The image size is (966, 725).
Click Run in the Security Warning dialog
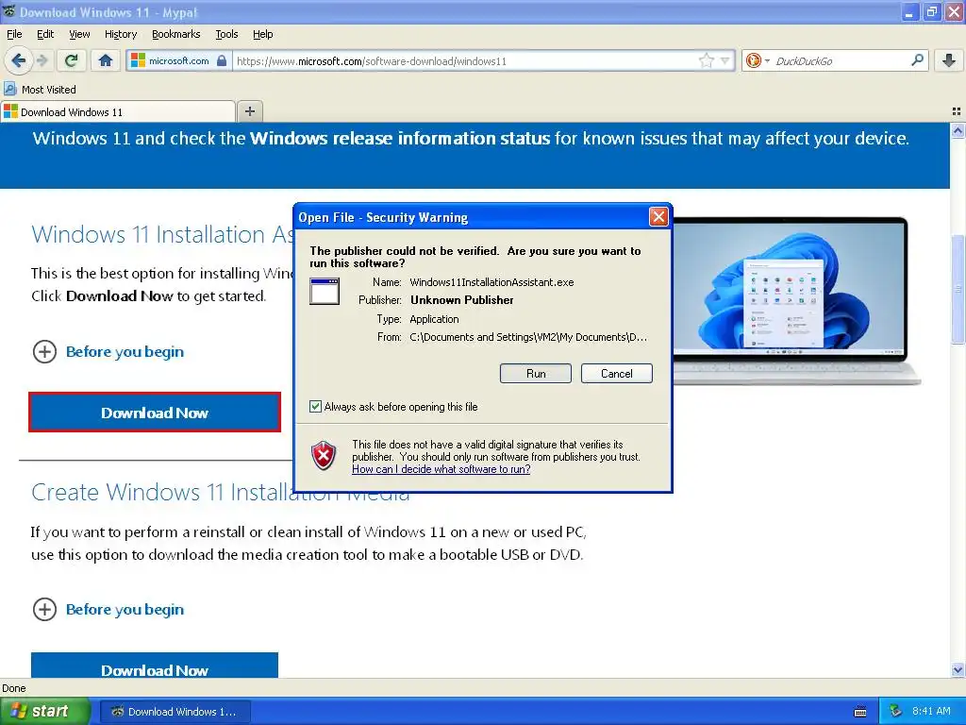(536, 374)
